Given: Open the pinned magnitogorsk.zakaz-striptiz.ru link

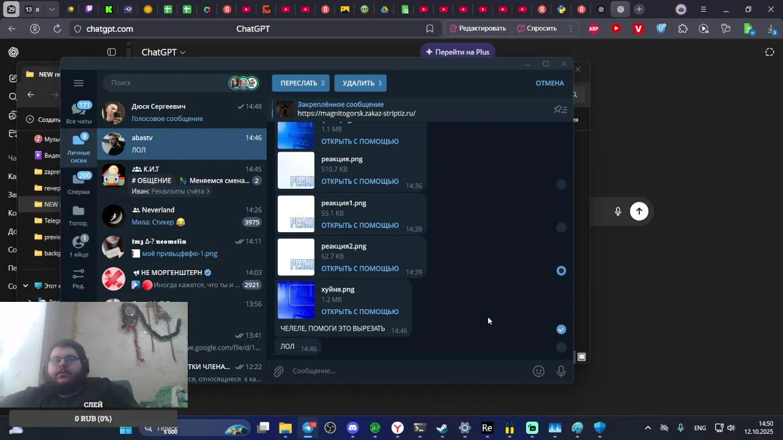Looking at the screenshot, I should point(357,114).
